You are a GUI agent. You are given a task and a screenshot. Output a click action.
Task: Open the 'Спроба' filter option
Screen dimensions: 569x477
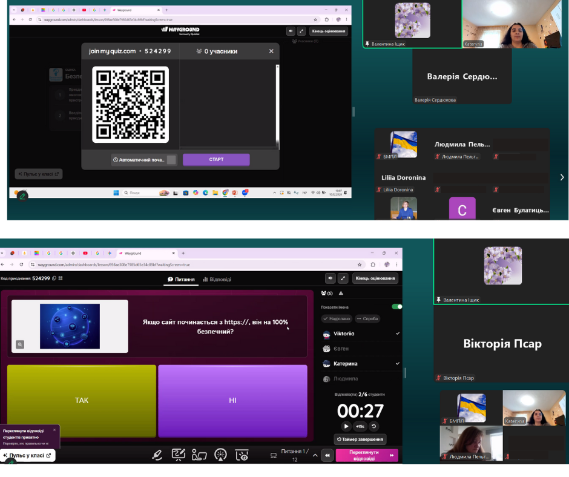click(367, 318)
